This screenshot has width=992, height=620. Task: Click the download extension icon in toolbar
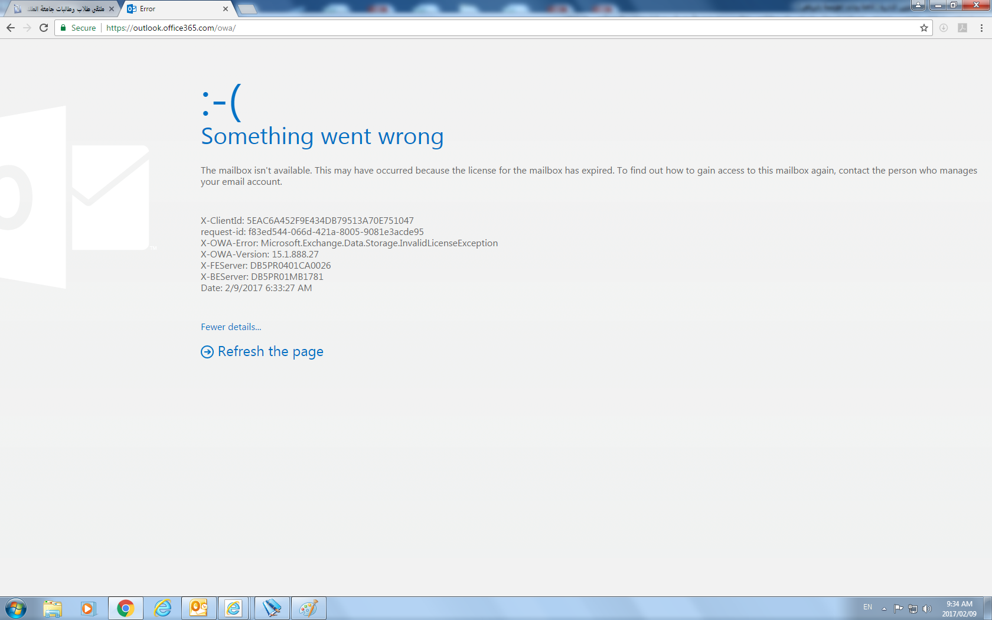944,28
